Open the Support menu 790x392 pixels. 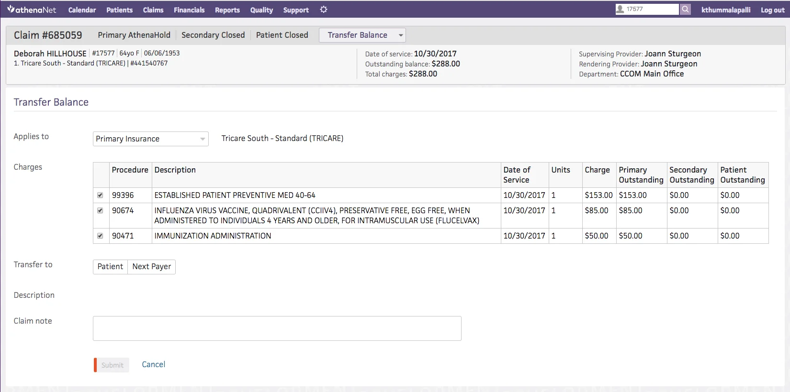coord(296,10)
